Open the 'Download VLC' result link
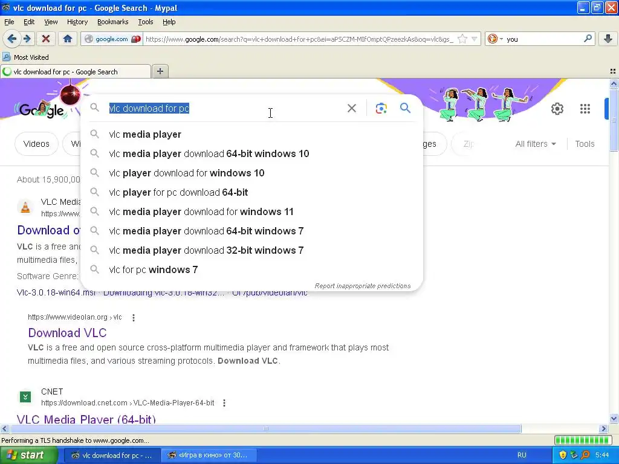 (x=67, y=333)
